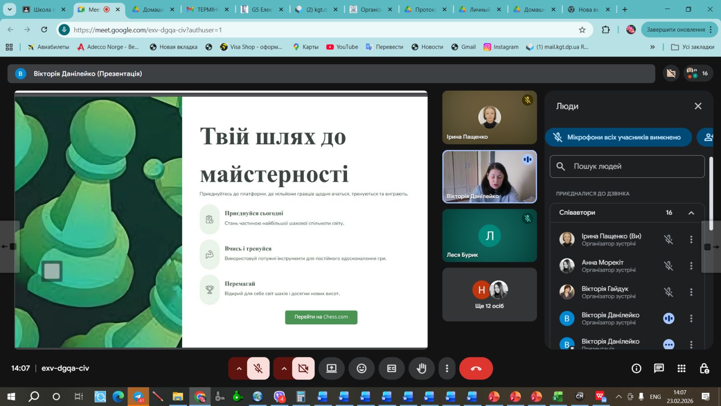
Task: Open host controls lock icon
Action: (x=704, y=369)
